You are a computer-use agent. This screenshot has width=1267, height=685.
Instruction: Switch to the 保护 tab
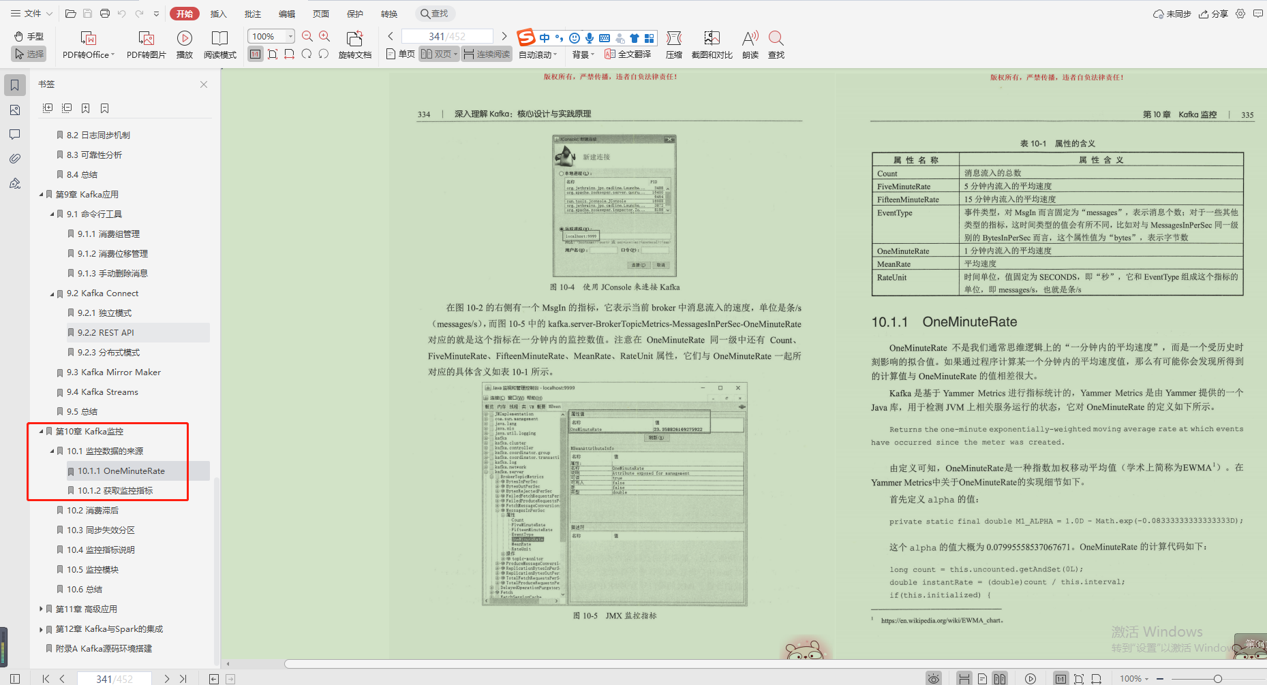355,14
